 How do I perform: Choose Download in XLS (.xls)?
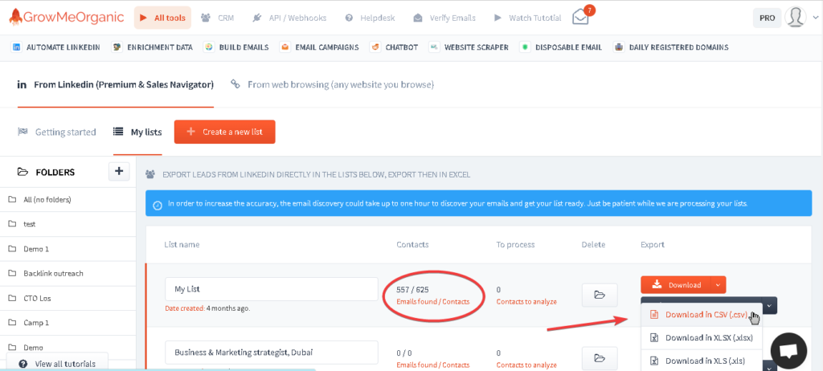tap(702, 361)
